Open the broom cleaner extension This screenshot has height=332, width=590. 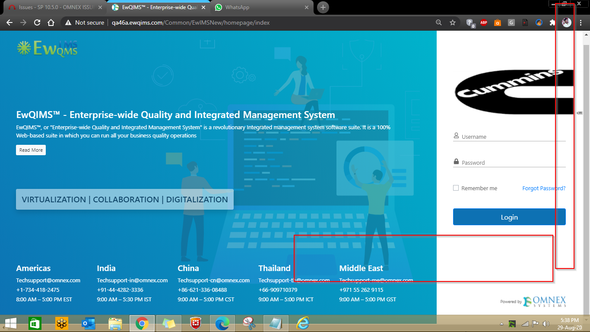pos(539,22)
